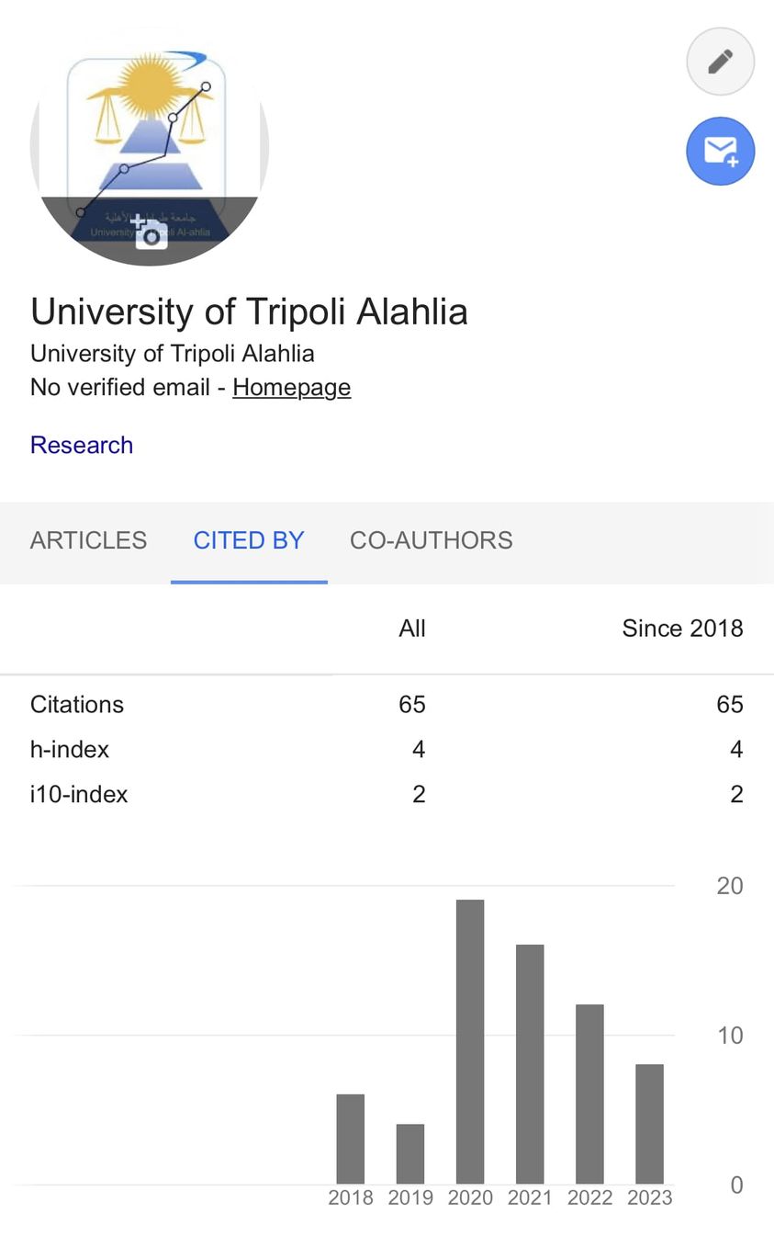The height and width of the screenshot is (1247, 774).
Task: Click the i10-index row label
Action: coord(79,795)
